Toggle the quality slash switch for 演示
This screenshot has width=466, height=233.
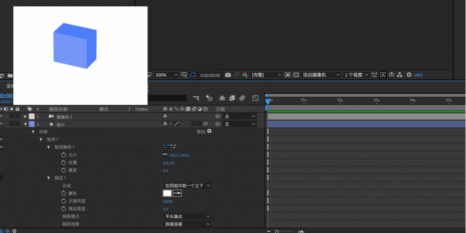177,124
